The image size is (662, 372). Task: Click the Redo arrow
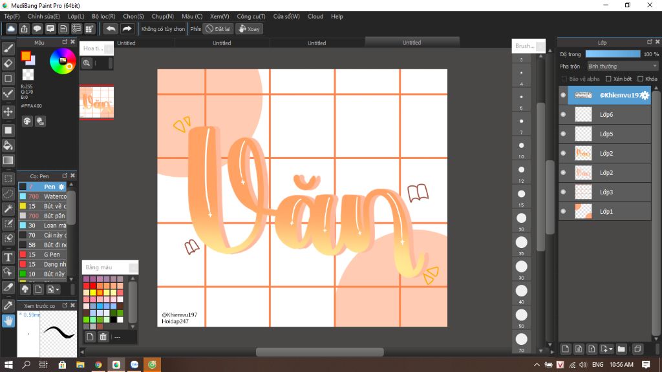point(127,28)
